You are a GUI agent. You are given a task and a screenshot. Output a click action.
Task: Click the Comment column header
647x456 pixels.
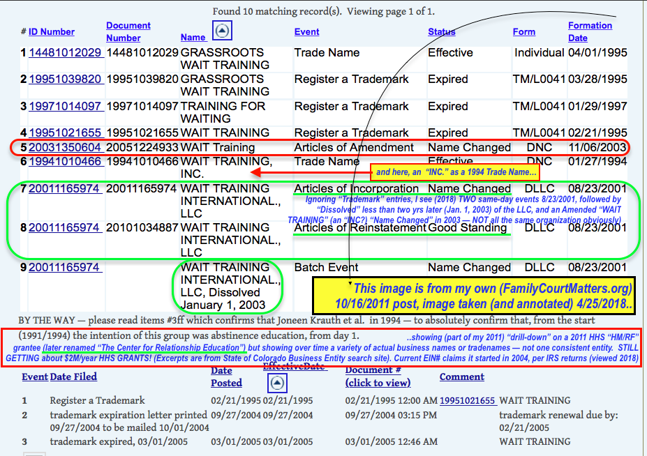pyautogui.click(x=461, y=377)
